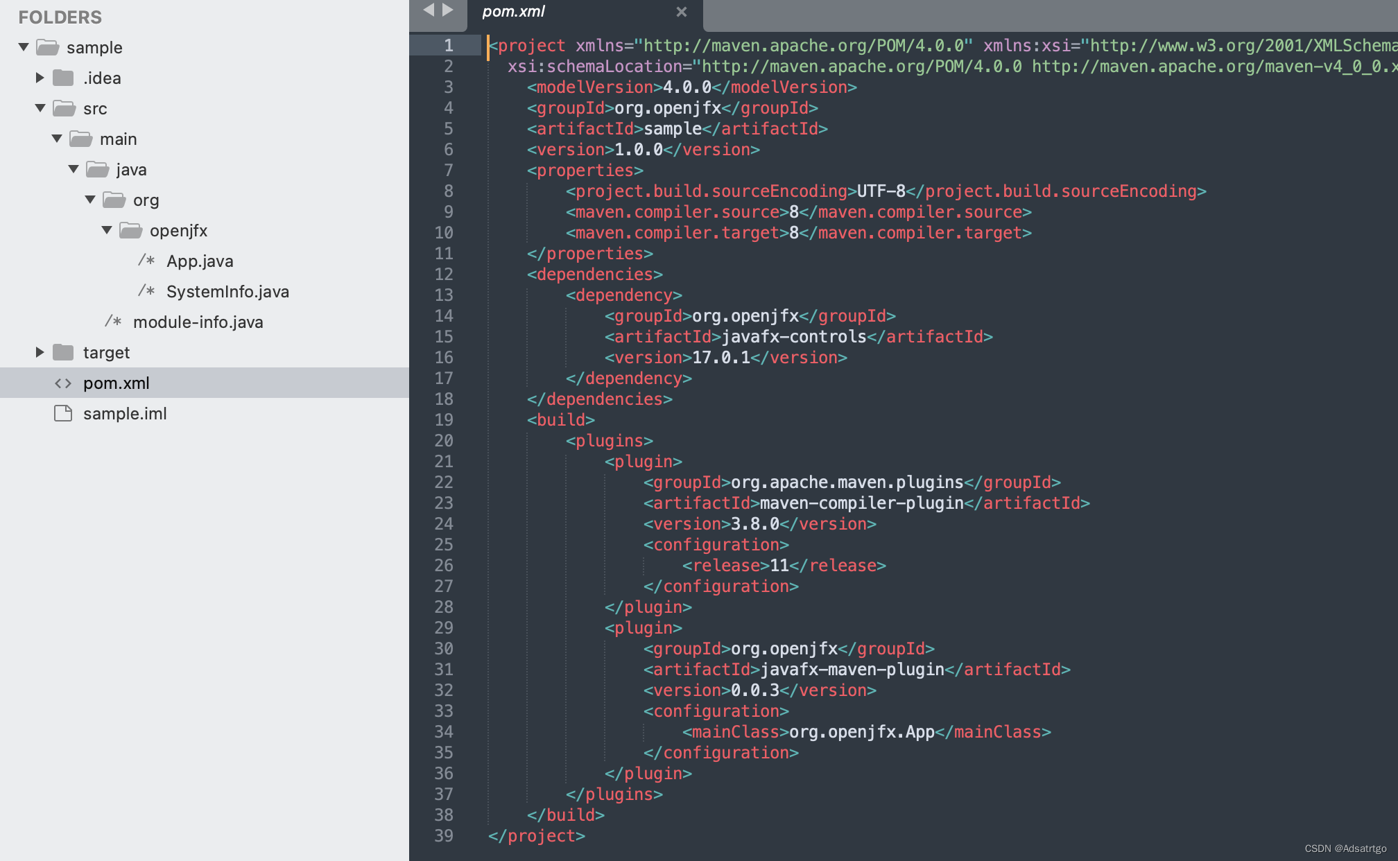Screen dimensions: 1398x861
Task: Click the openjfx folder icon
Action: pos(130,231)
